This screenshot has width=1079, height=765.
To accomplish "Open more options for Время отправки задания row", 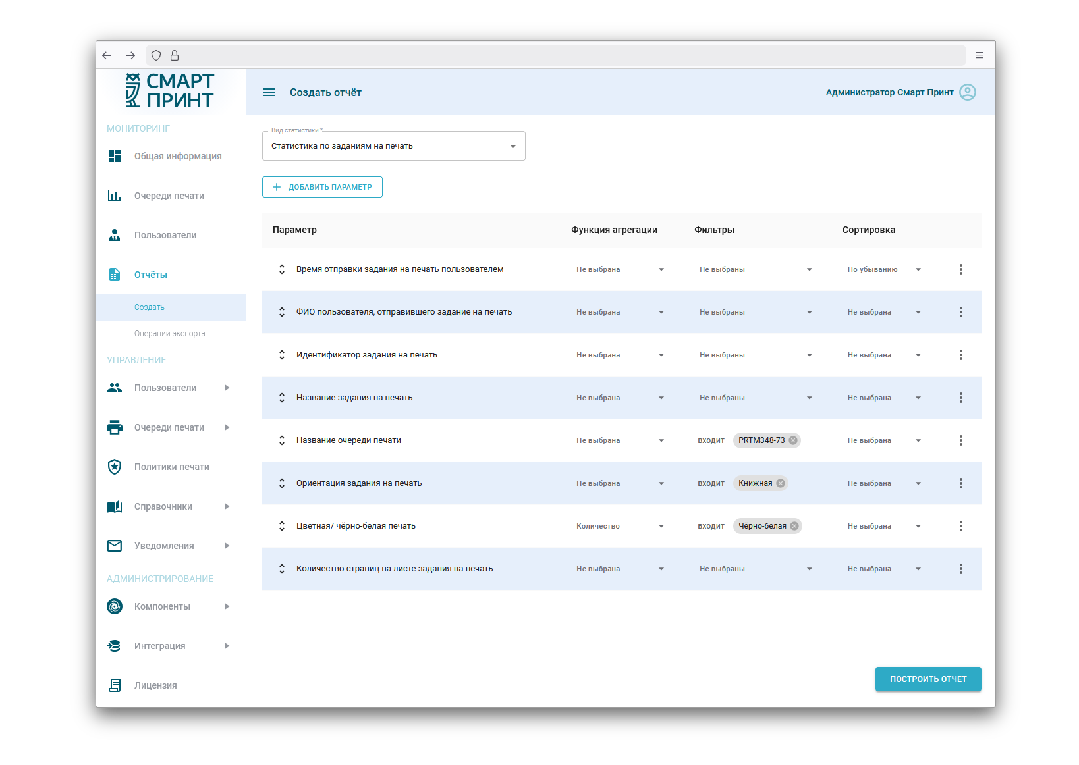I will pyautogui.click(x=961, y=269).
